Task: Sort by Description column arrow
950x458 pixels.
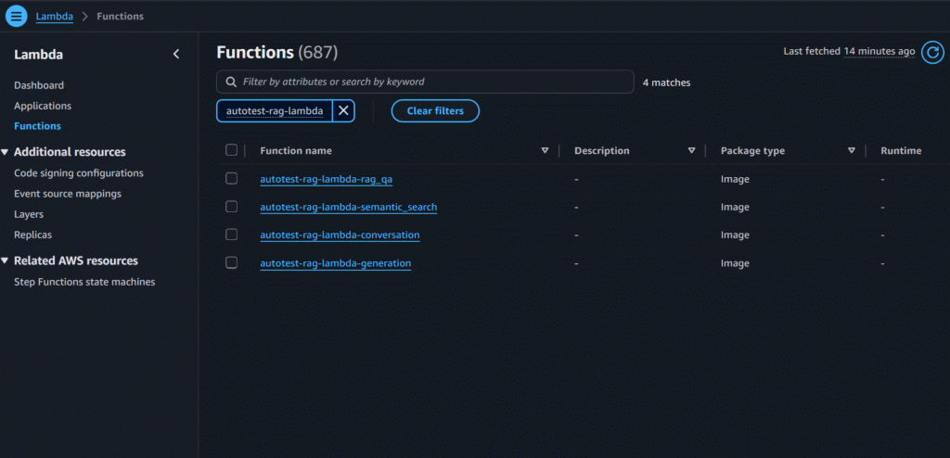Action: [x=691, y=150]
